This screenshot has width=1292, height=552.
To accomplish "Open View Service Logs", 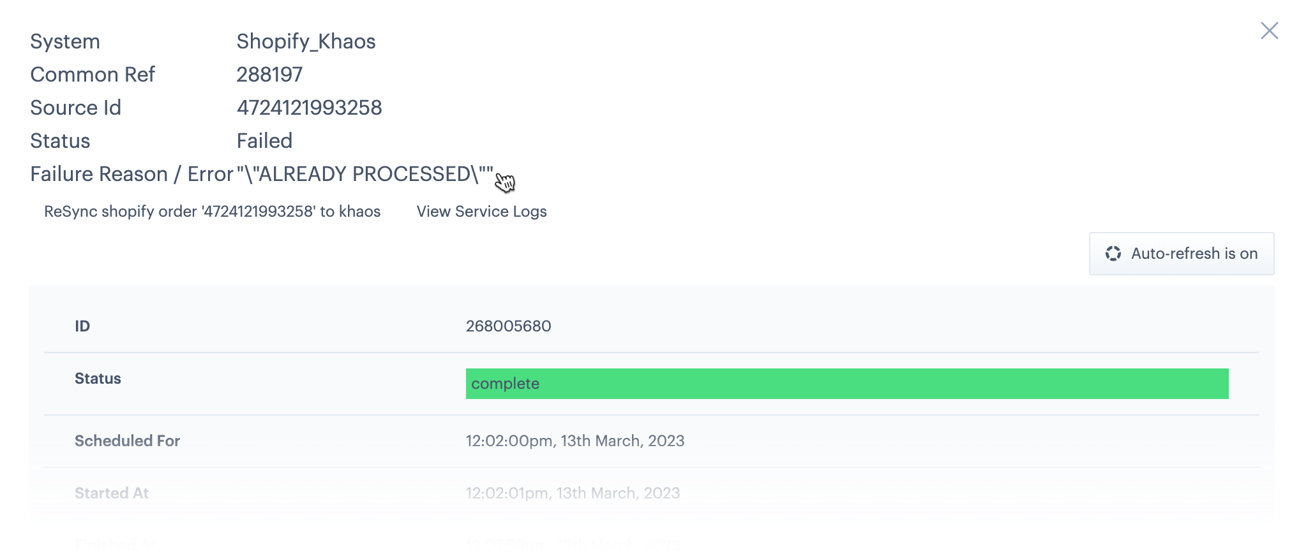I will pos(481,212).
